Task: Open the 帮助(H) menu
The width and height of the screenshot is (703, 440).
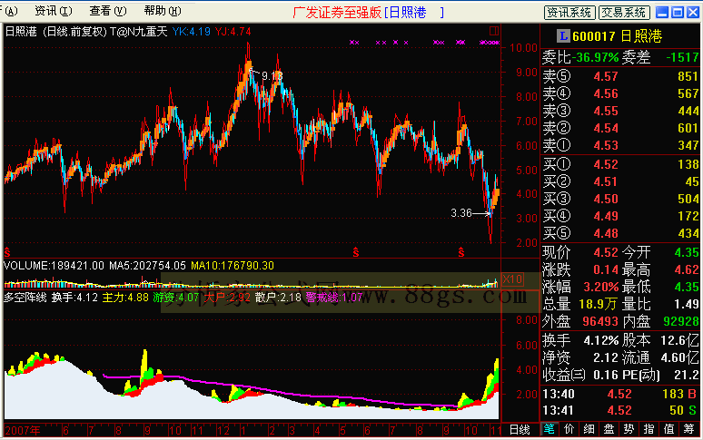Action: [x=163, y=11]
